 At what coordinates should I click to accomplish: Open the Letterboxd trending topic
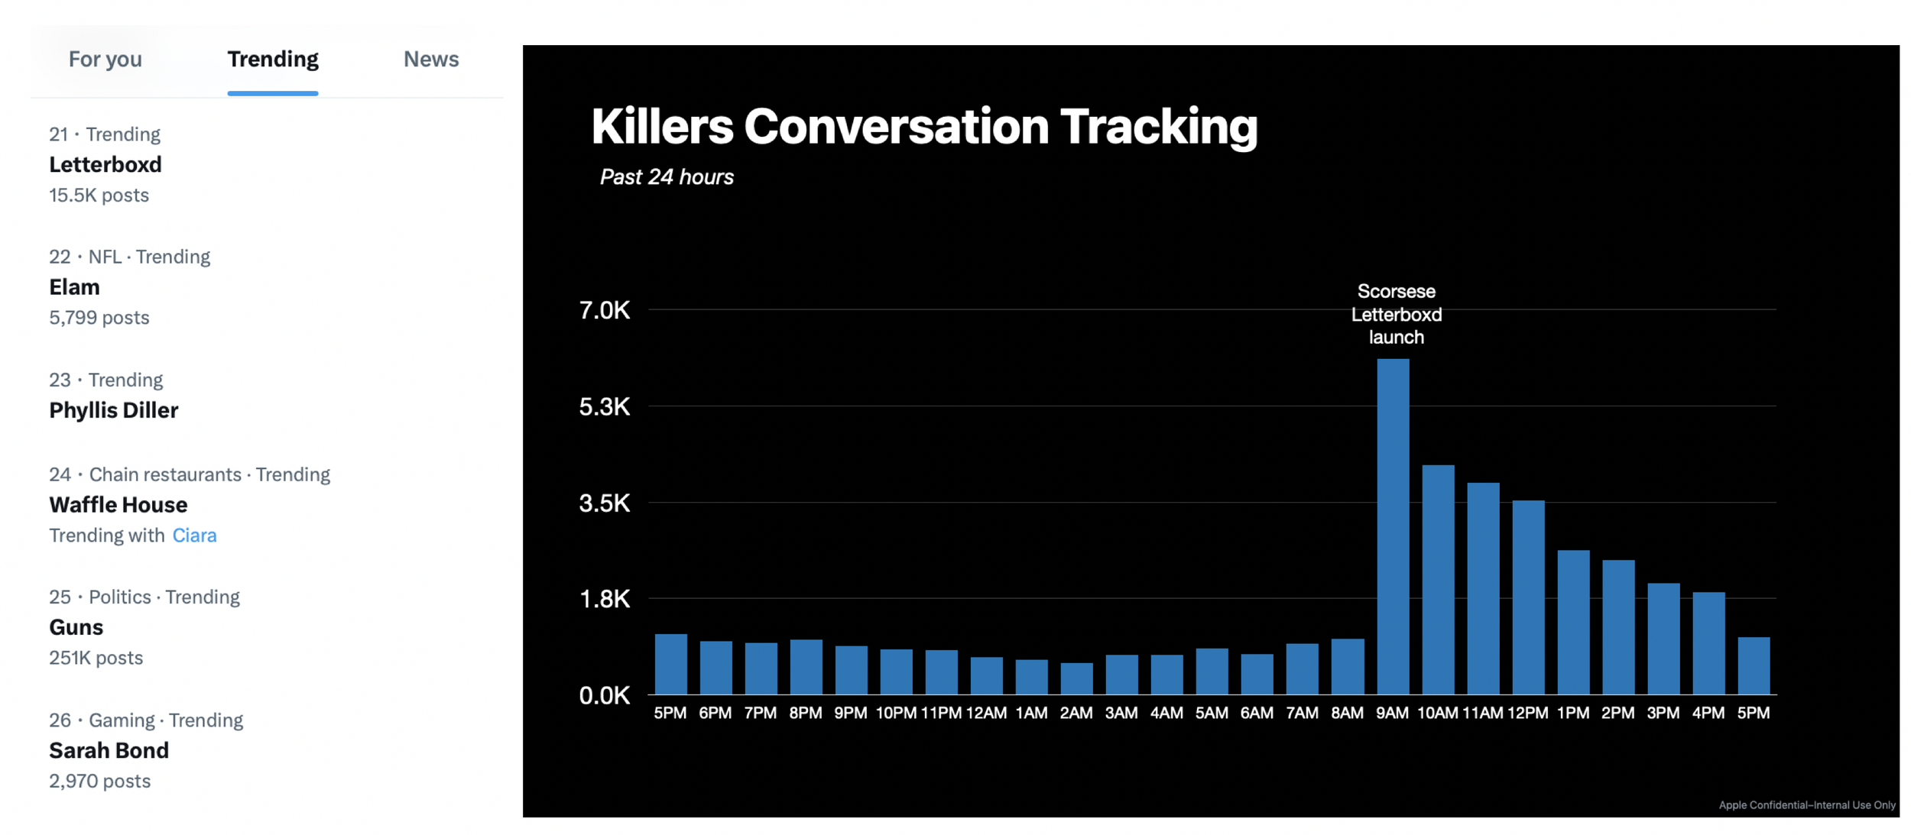click(x=105, y=164)
